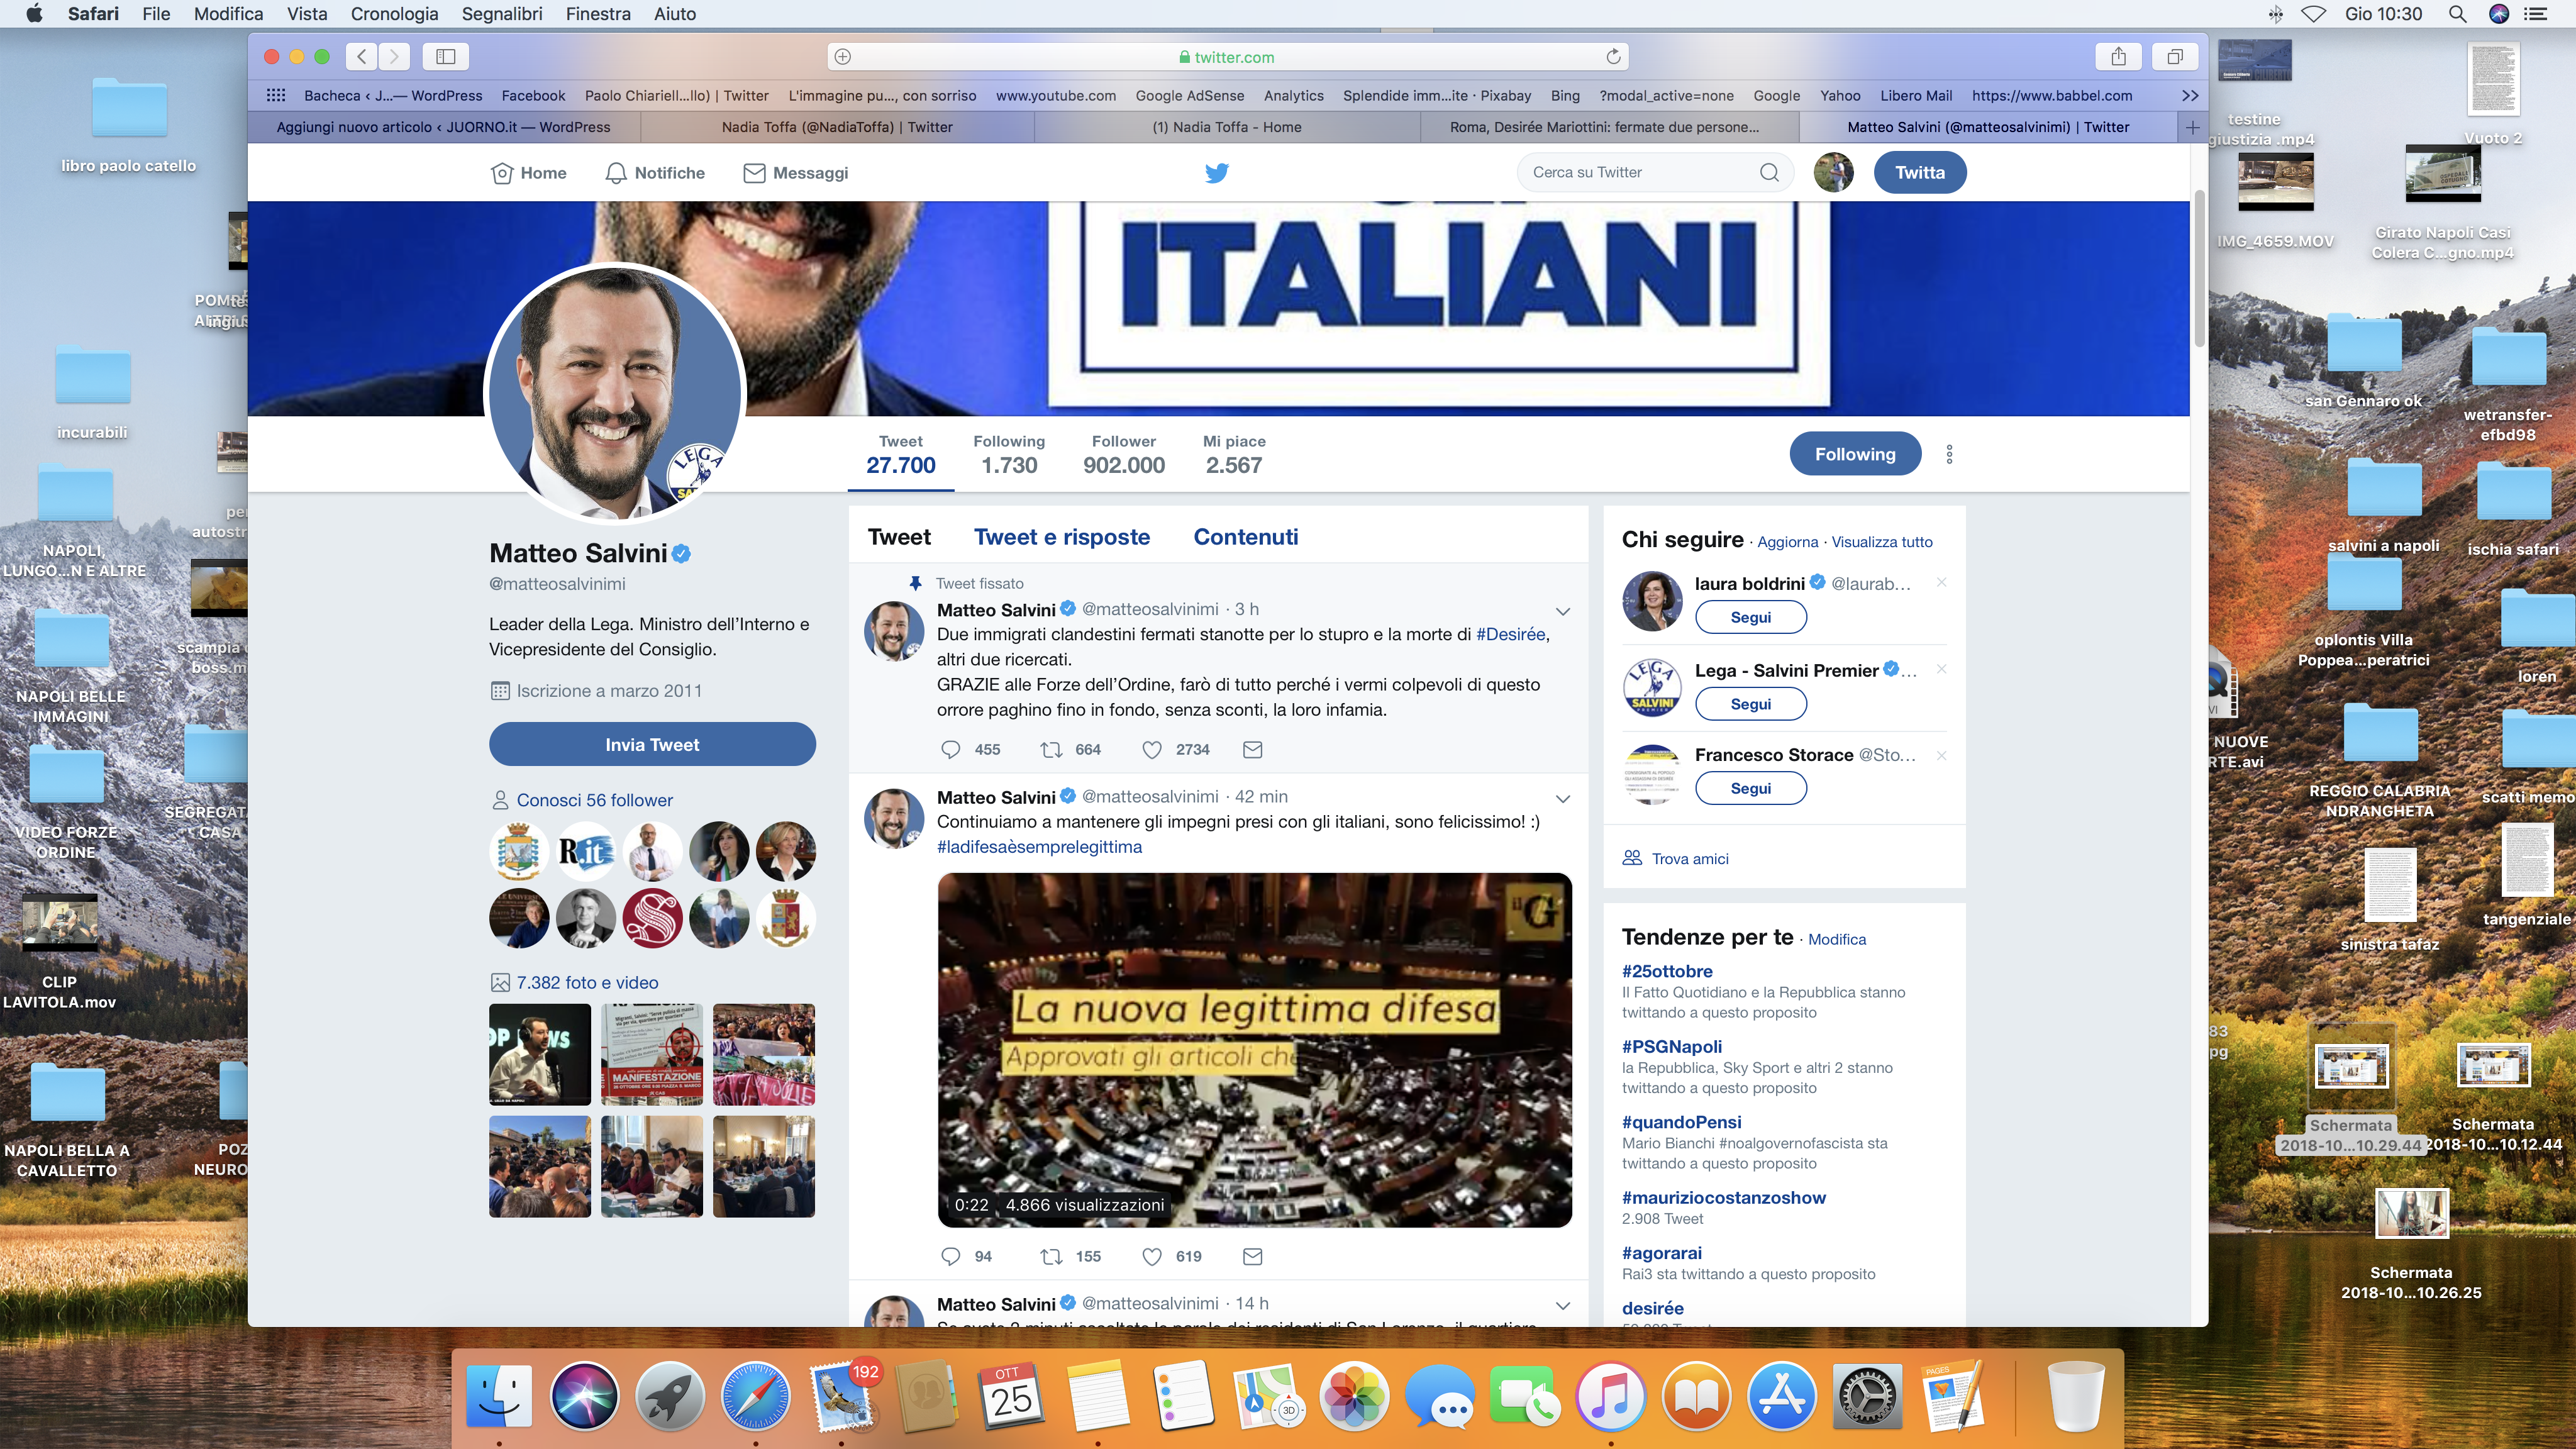Viewport: 2576px width, 1449px height.
Task: Toggle the Following button on Salvini's profile
Action: [x=1855, y=454]
